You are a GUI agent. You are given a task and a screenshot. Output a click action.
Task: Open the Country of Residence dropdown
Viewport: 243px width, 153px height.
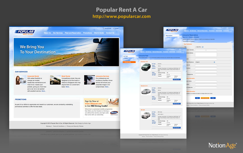[x=205, y=62]
